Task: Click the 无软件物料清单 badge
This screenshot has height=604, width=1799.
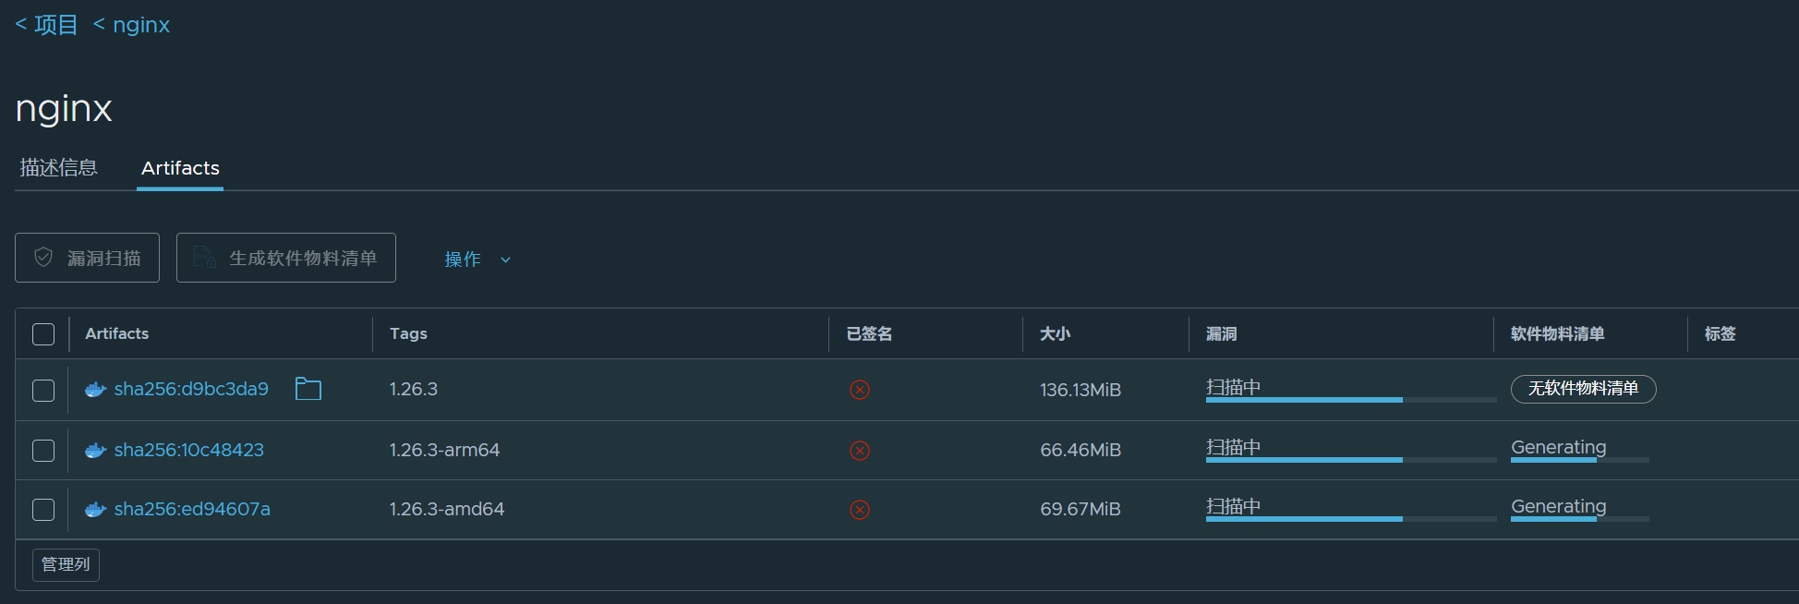Action: pyautogui.click(x=1583, y=389)
